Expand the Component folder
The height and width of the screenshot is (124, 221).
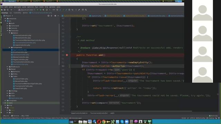point(9,48)
